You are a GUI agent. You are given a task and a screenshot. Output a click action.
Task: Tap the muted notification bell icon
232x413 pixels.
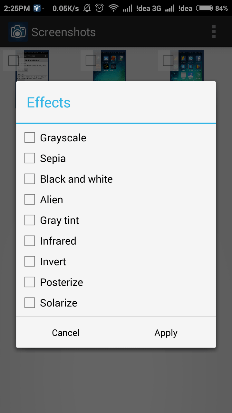tap(87, 8)
